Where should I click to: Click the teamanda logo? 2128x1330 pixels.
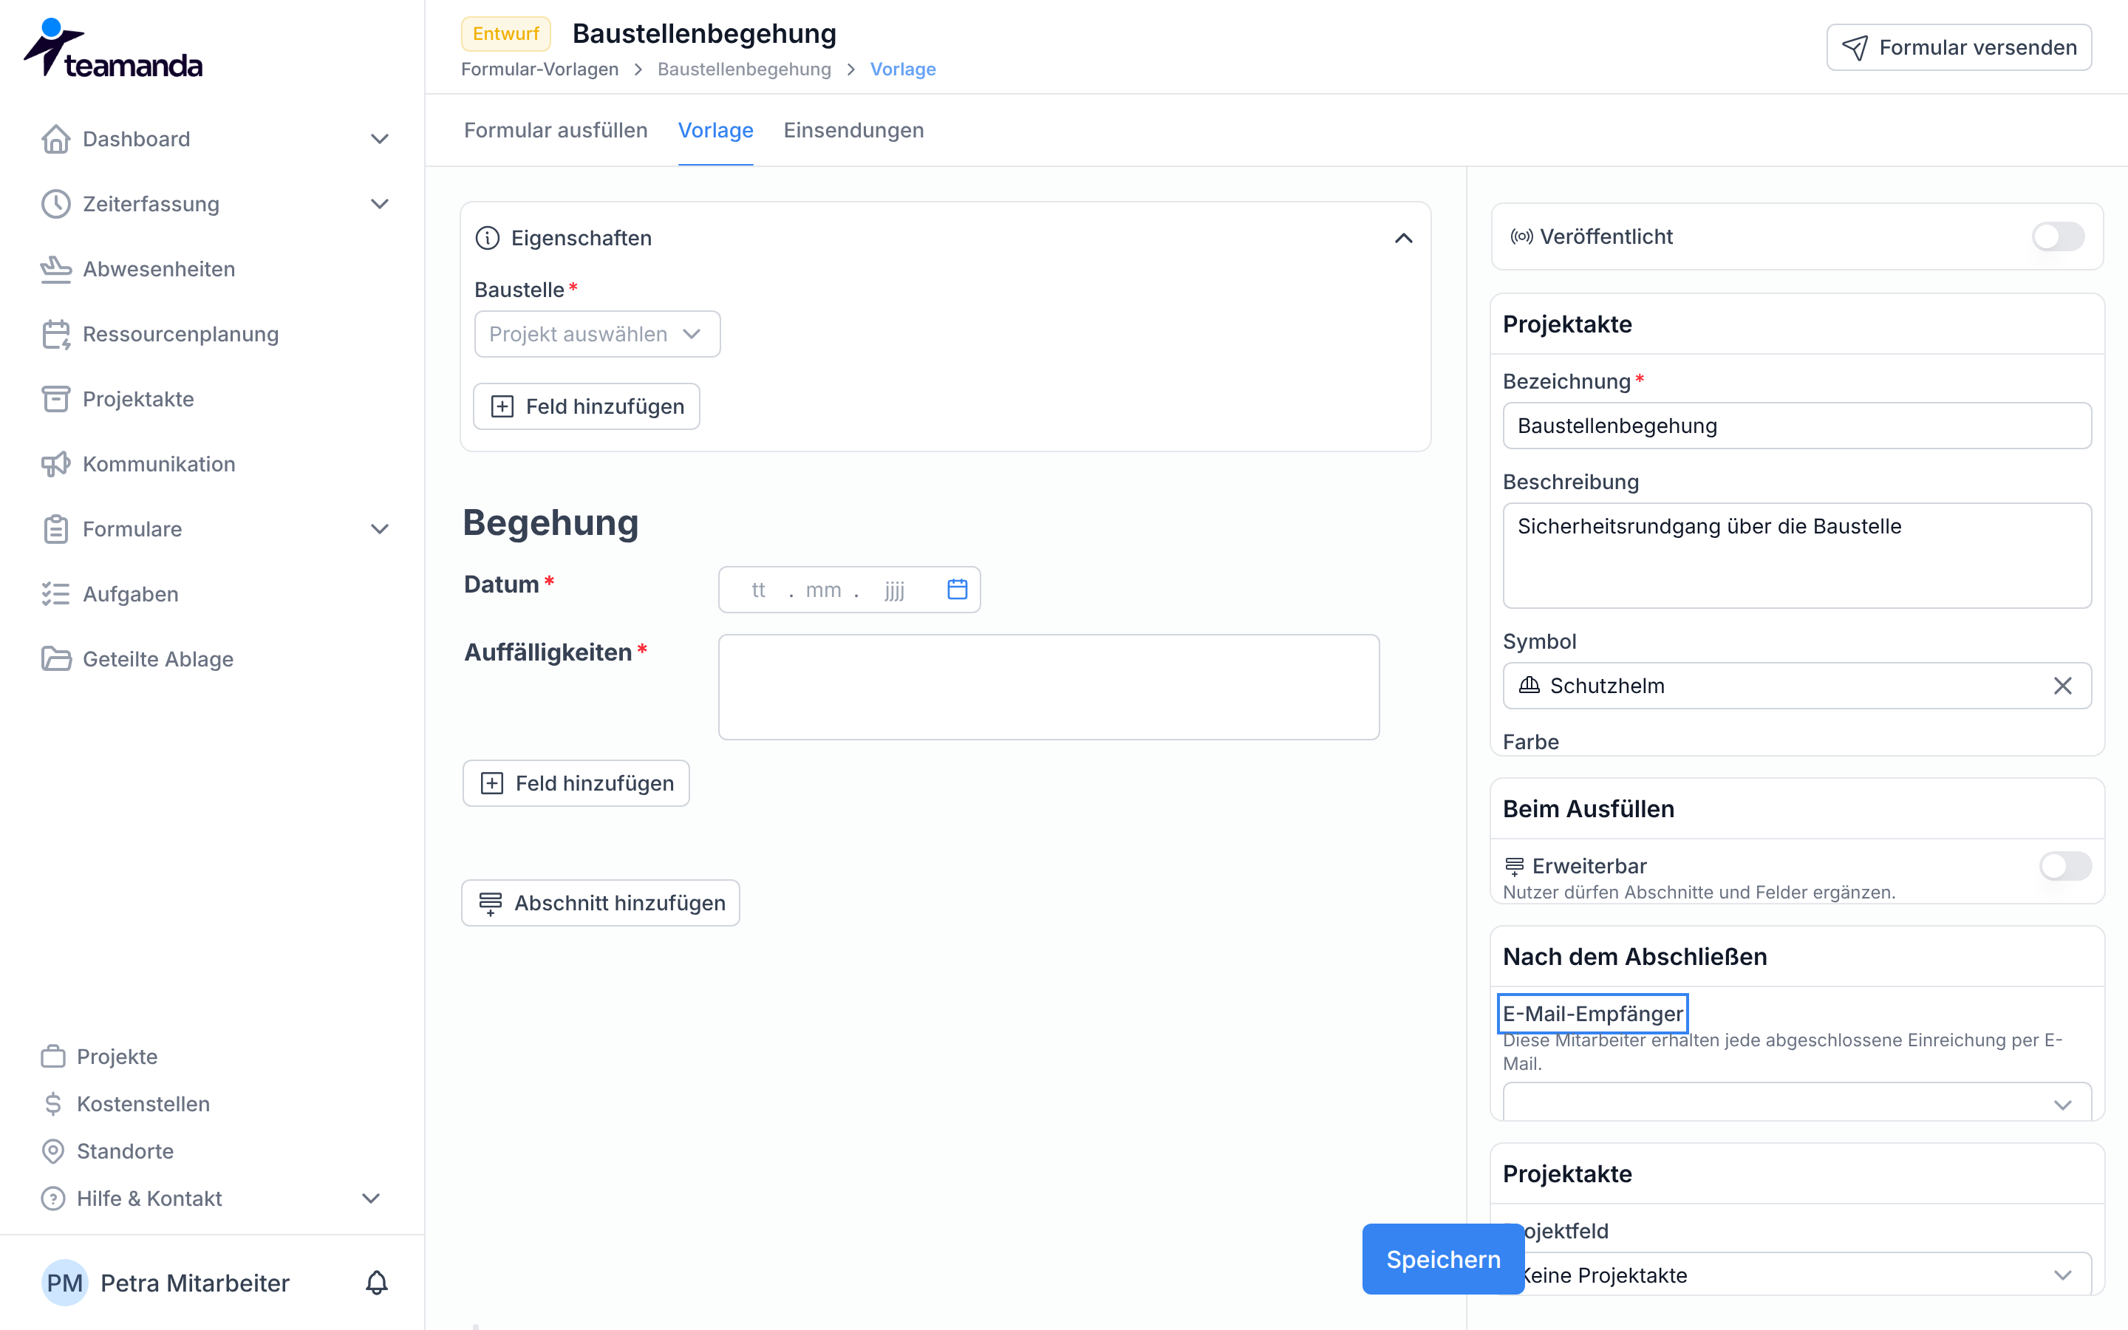[x=112, y=48]
